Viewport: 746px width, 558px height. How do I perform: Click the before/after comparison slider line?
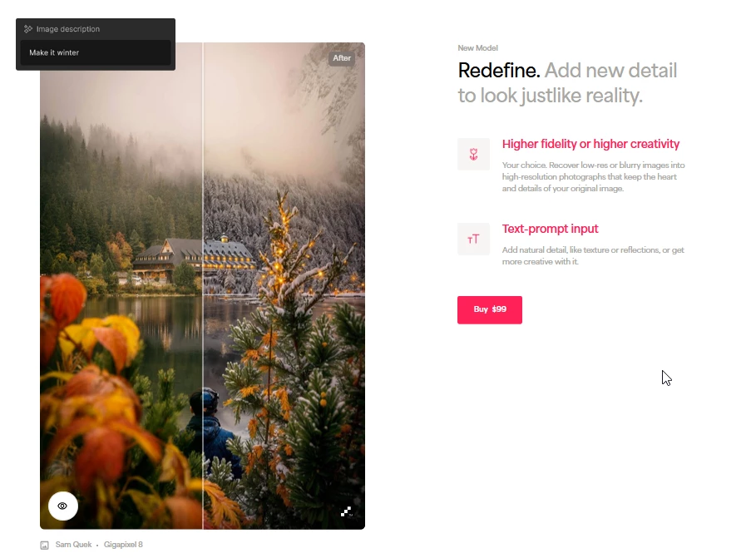point(203,285)
